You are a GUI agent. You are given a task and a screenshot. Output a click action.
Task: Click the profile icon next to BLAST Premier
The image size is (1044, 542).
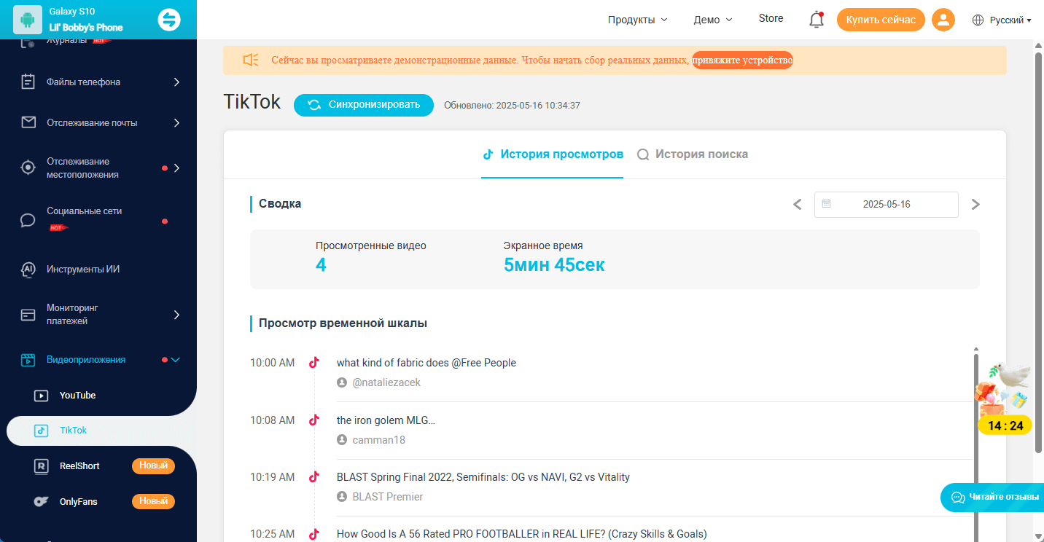click(342, 497)
